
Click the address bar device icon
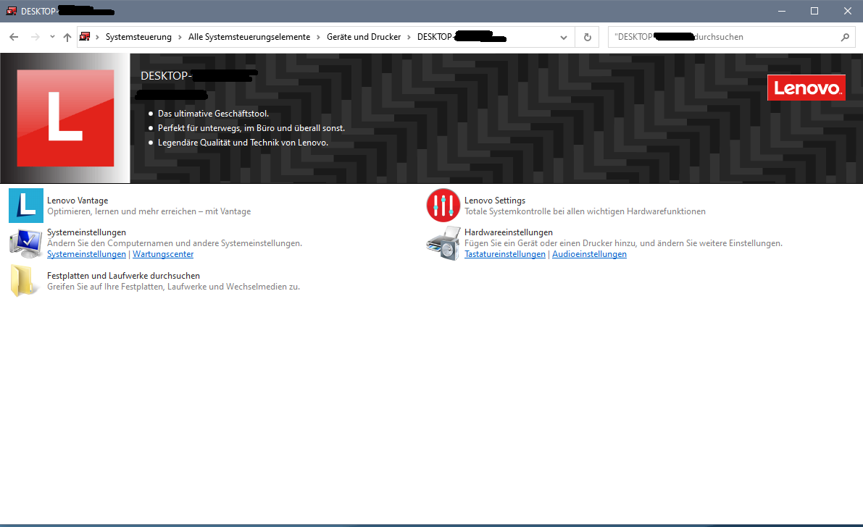coord(85,37)
